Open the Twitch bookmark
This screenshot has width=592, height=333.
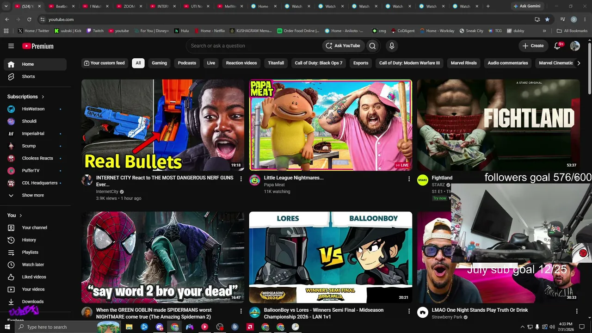95,31
